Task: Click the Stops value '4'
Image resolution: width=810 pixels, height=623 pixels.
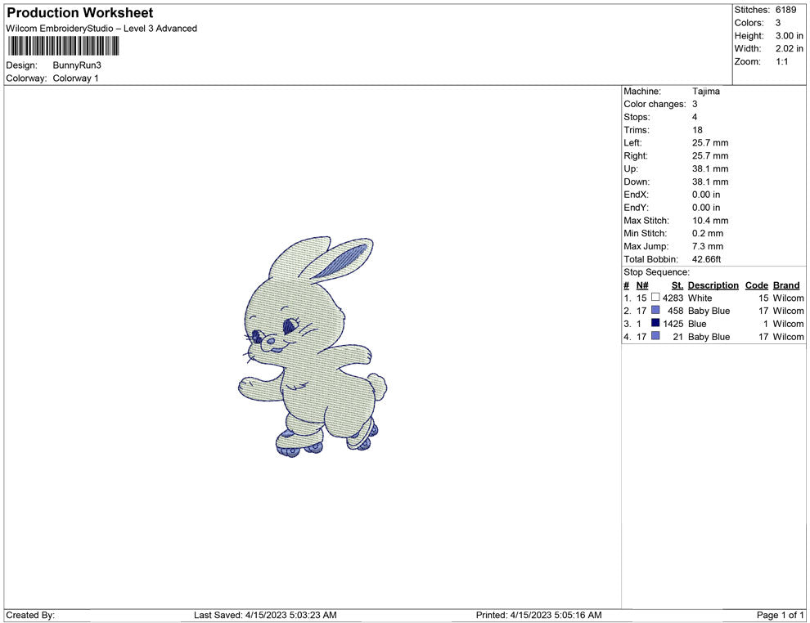Action: 695,117
